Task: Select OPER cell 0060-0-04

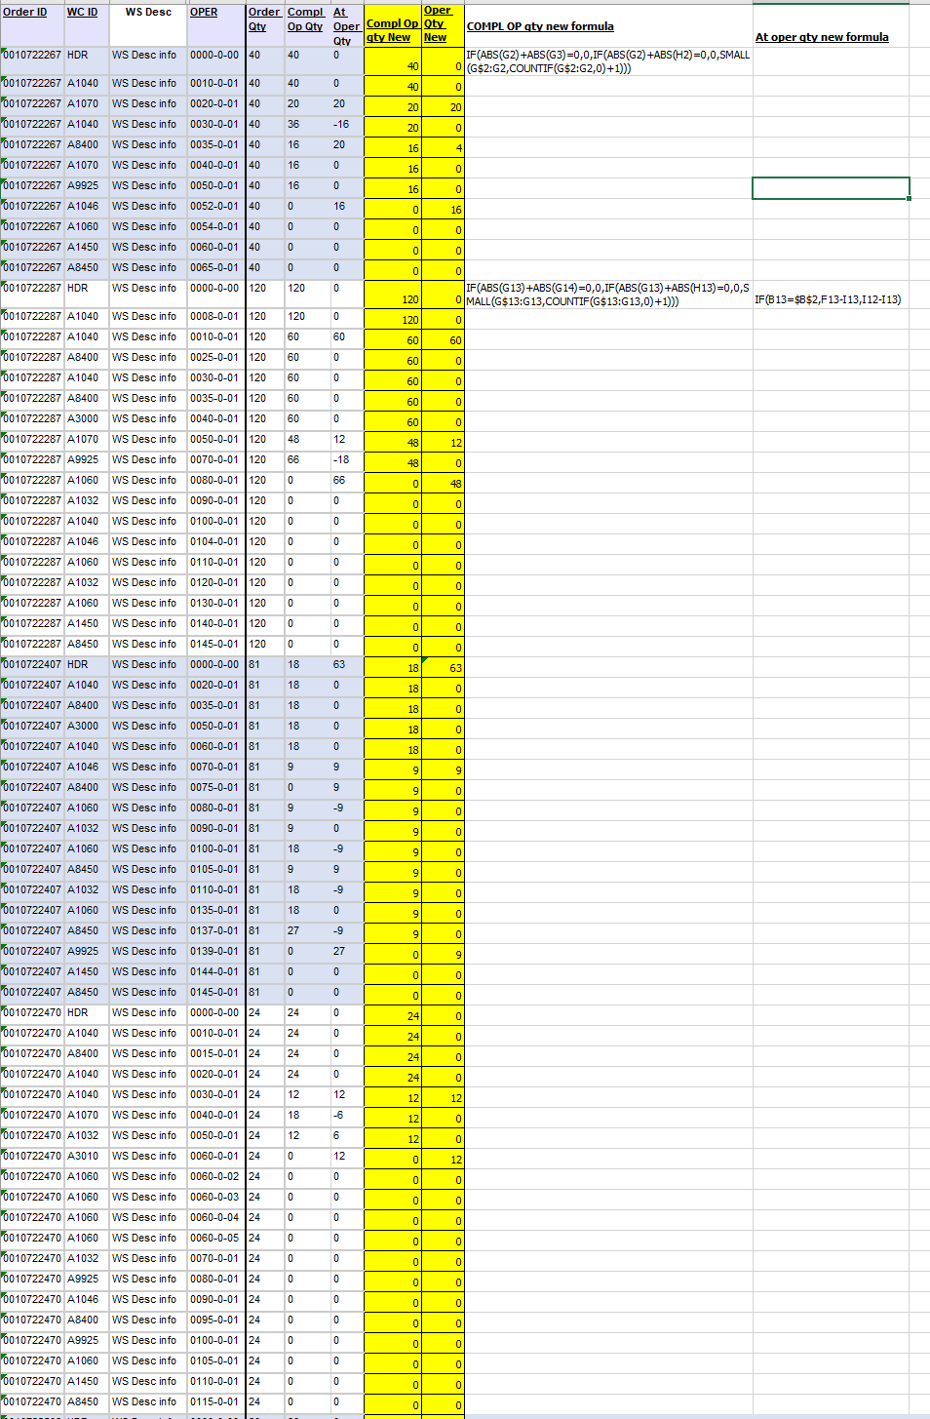Action: pyautogui.click(x=215, y=1217)
